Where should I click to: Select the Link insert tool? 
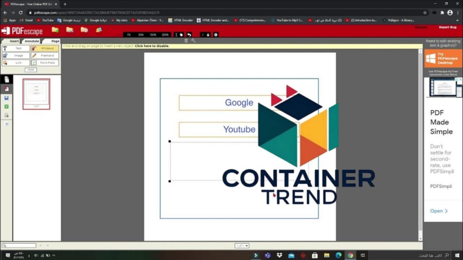click(x=16, y=63)
